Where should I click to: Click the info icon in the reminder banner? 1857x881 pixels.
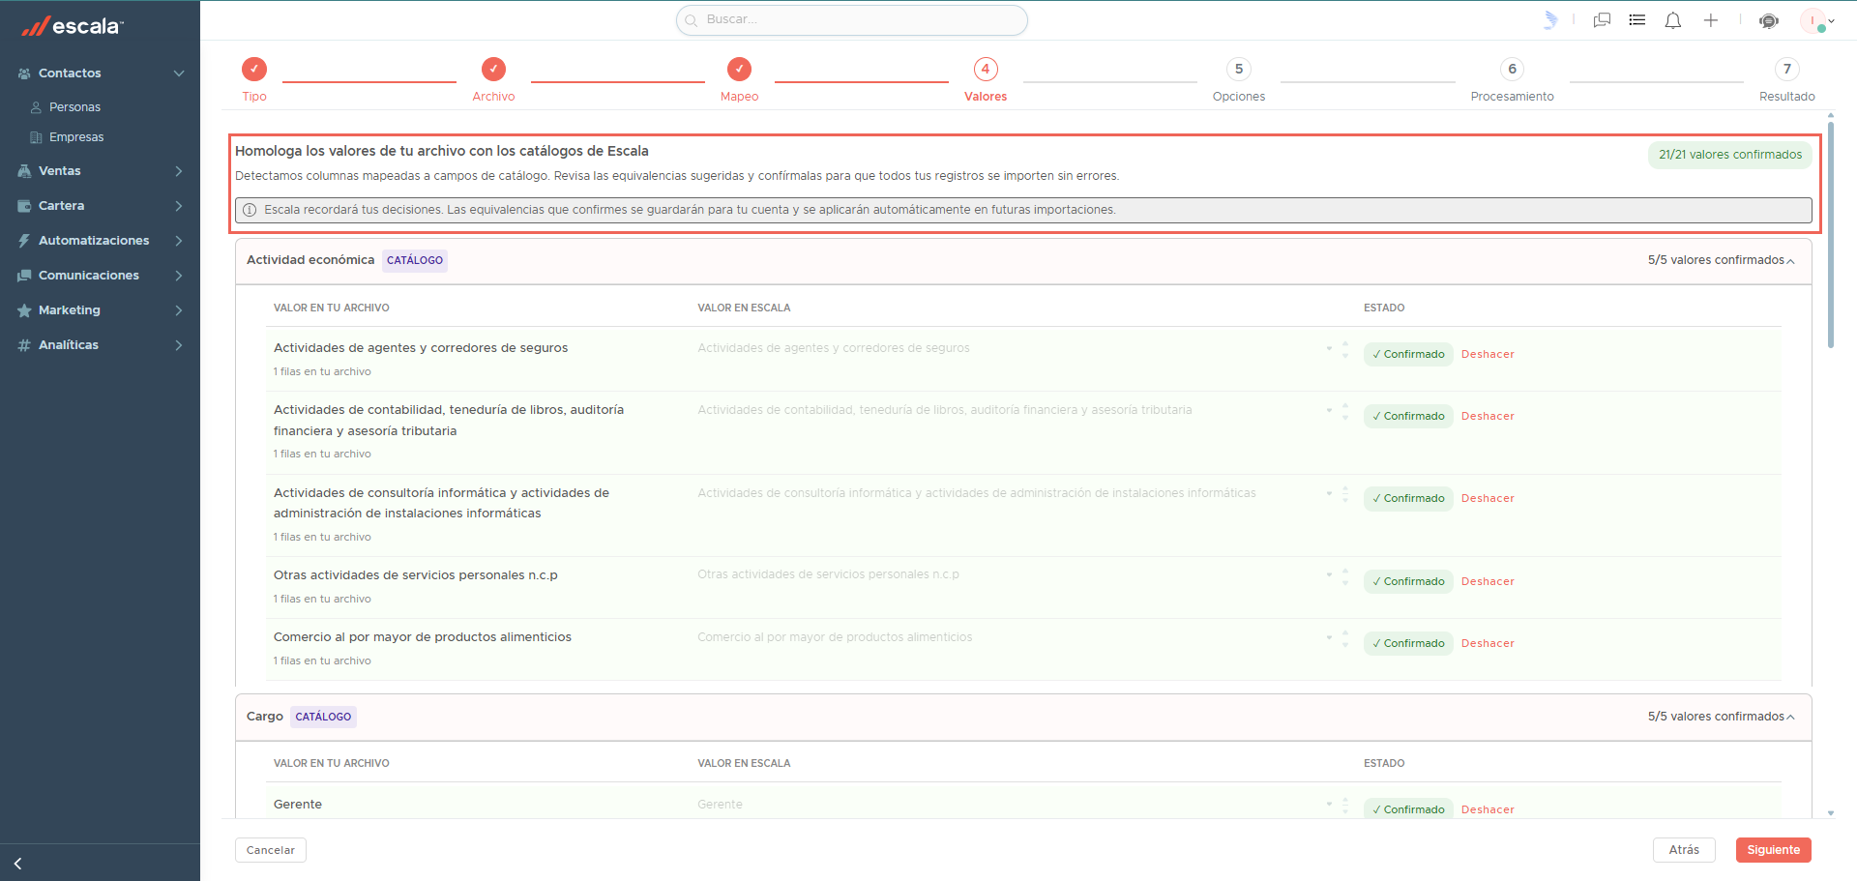click(250, 210)
